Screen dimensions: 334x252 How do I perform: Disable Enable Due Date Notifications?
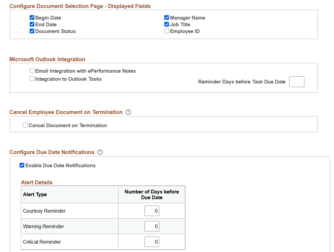tap(22, 165)
